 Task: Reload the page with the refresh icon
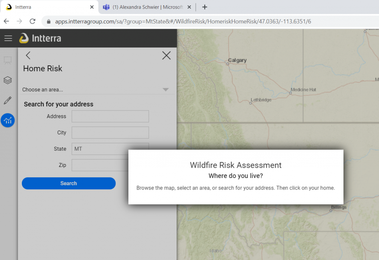pyautogui.click(x=33, y=21)
